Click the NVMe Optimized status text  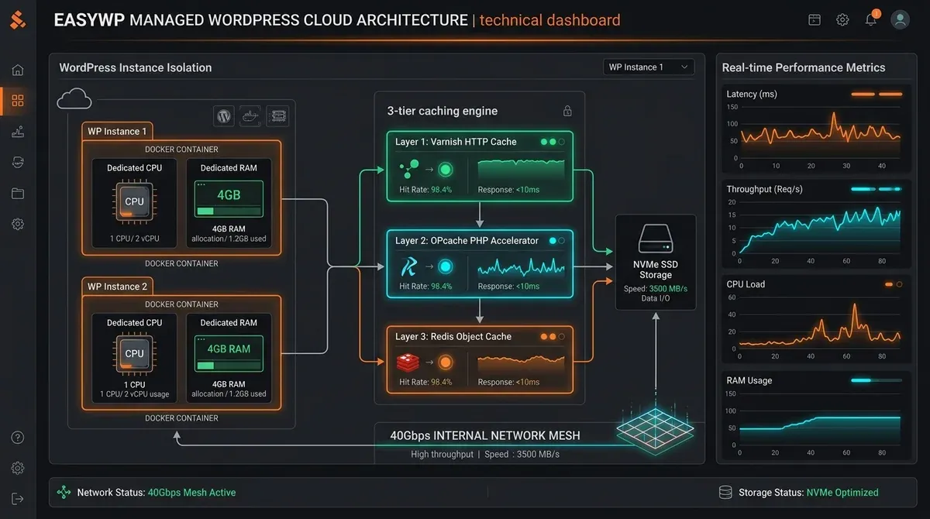click(842, 493)
